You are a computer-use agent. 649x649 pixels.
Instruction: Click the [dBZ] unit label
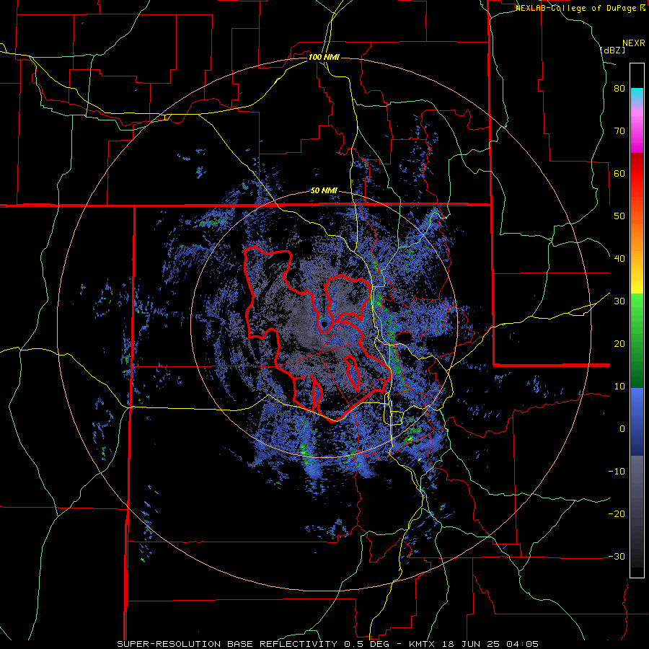612,50
